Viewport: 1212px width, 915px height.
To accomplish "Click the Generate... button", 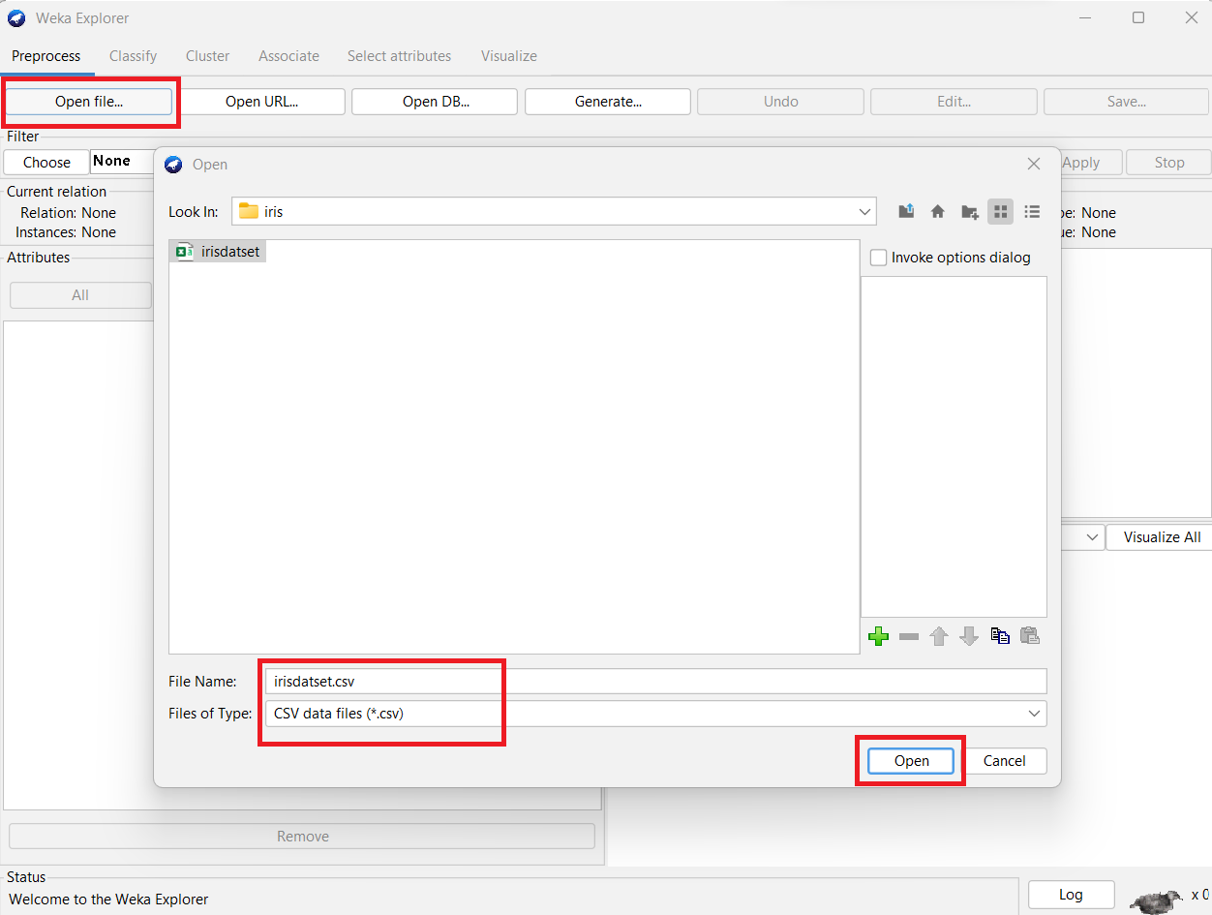I will [x=608, y=102].
